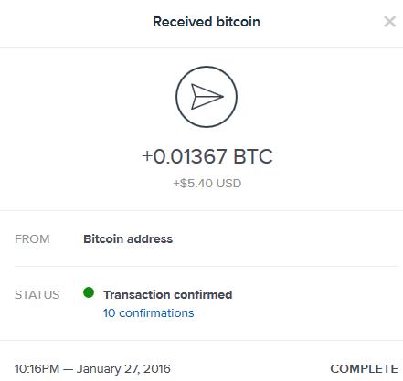Close the Received bitcoin dialog
The height and width of the screenshot is (381, 403).
point(389,22)
